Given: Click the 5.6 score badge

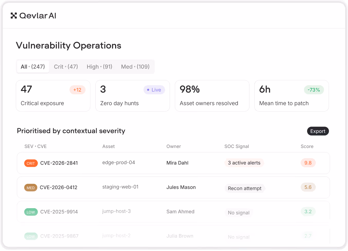Looking at the screenshot, I should (308, 187).
